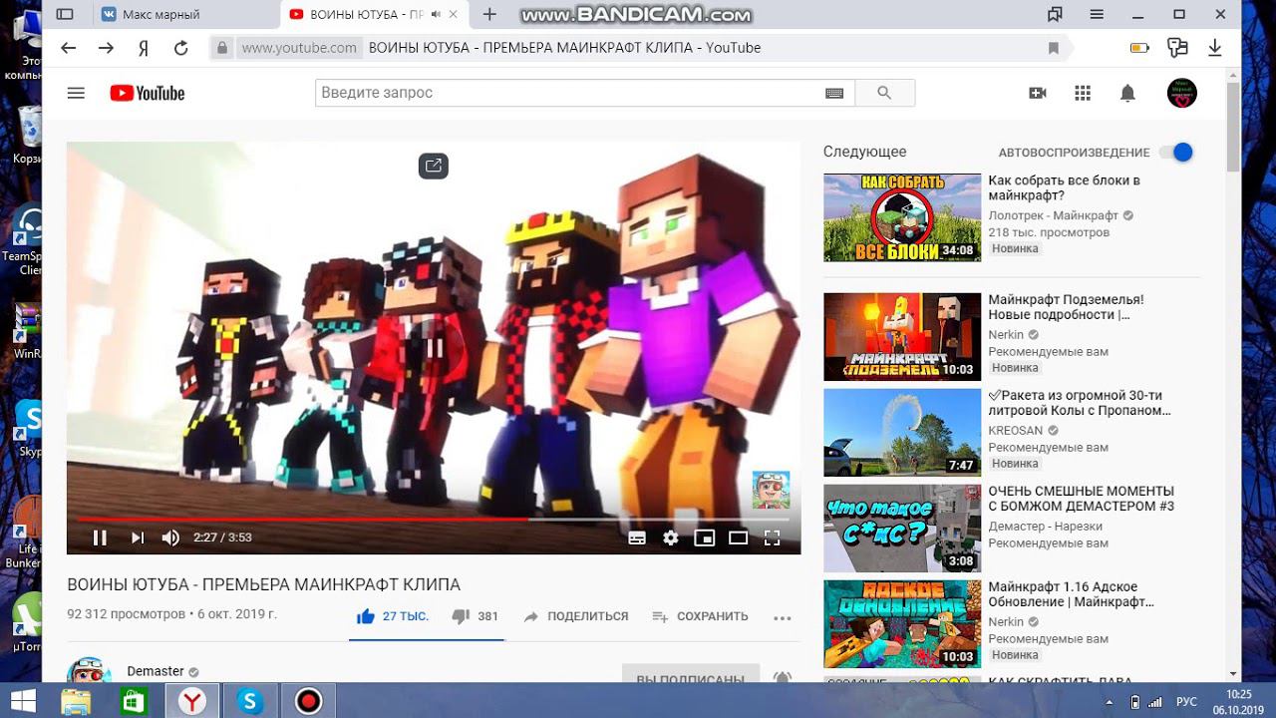Click the subscription notification bell next to subscribe

coord(783,677)
